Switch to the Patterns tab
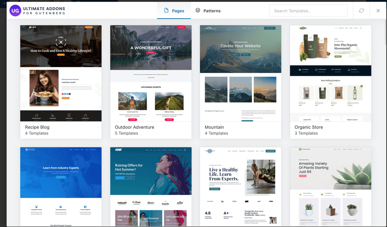This screenshot has height=227, width=387. point(208,11)
